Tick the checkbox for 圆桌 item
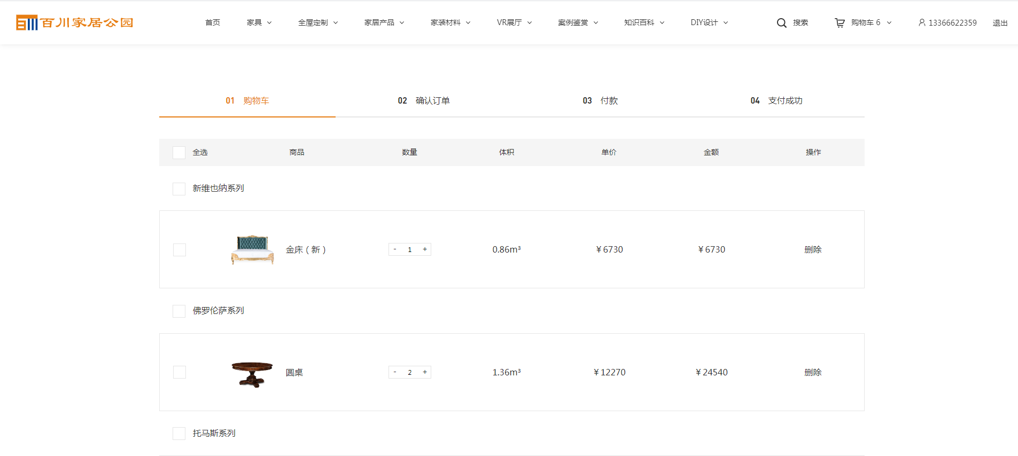The height and width of the screenshot is (456, 1018). [180, 372]
